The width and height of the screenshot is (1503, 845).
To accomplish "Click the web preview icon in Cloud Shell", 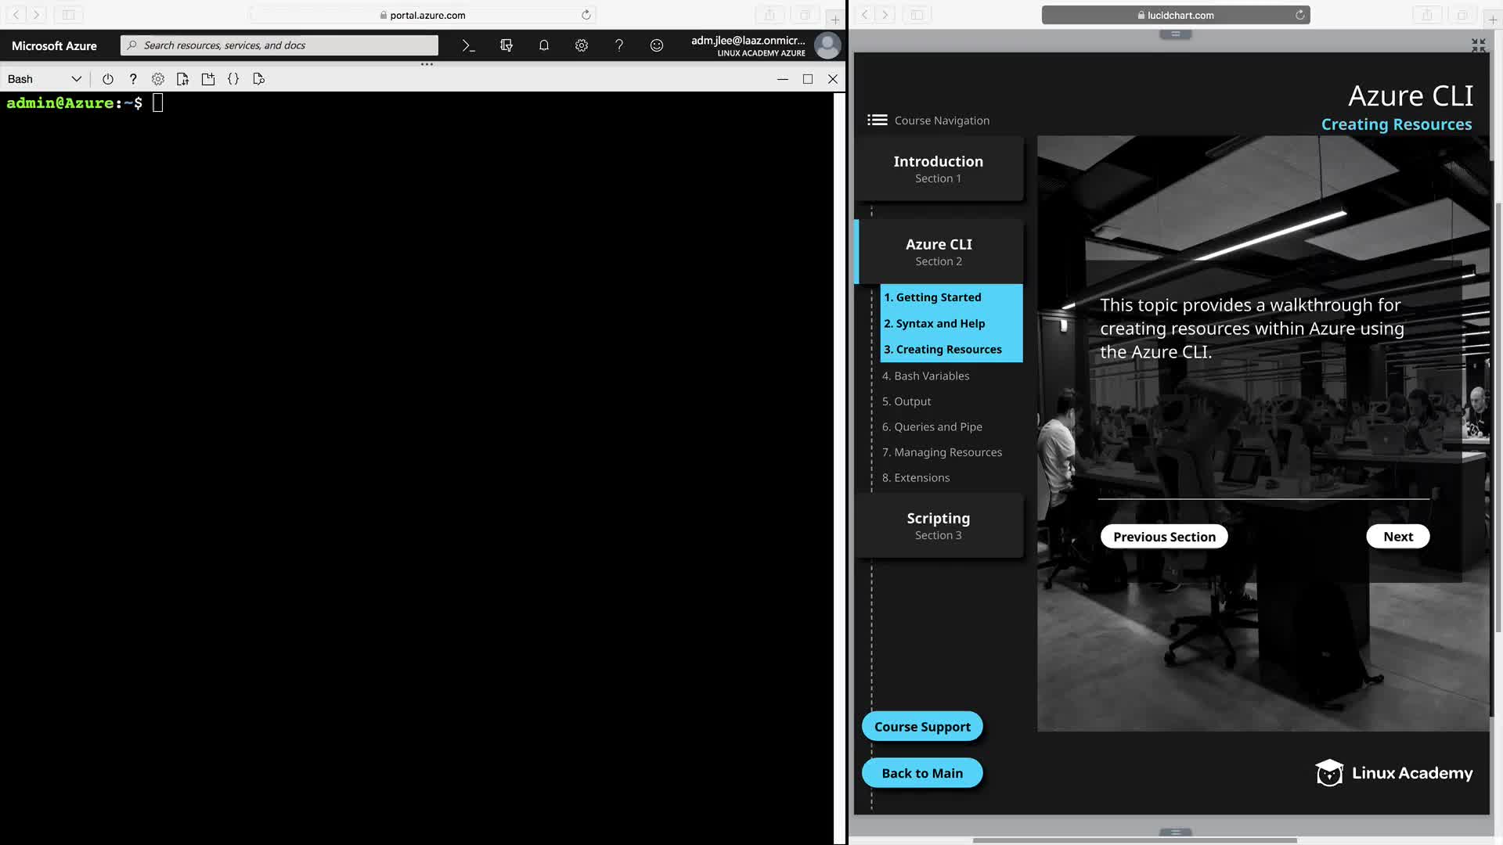I will [x=259, y=79].
